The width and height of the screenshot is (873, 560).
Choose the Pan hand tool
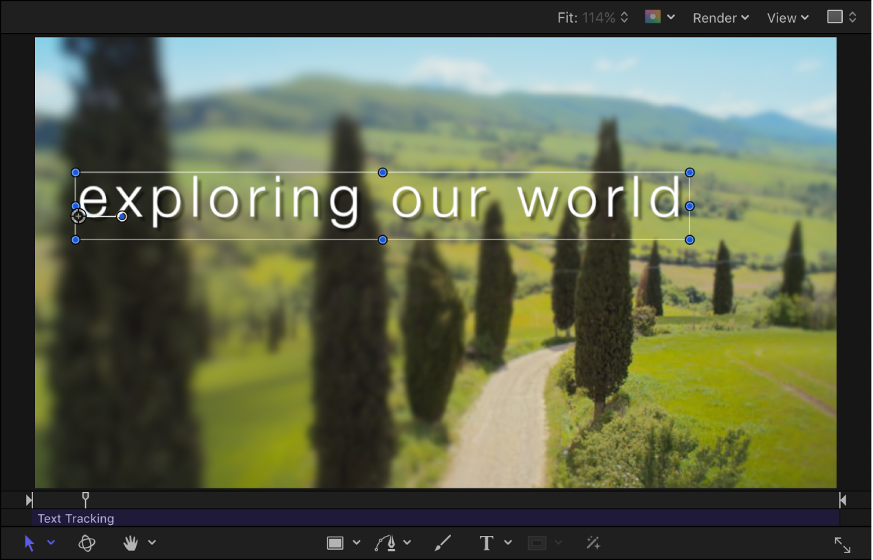(131, 543)
